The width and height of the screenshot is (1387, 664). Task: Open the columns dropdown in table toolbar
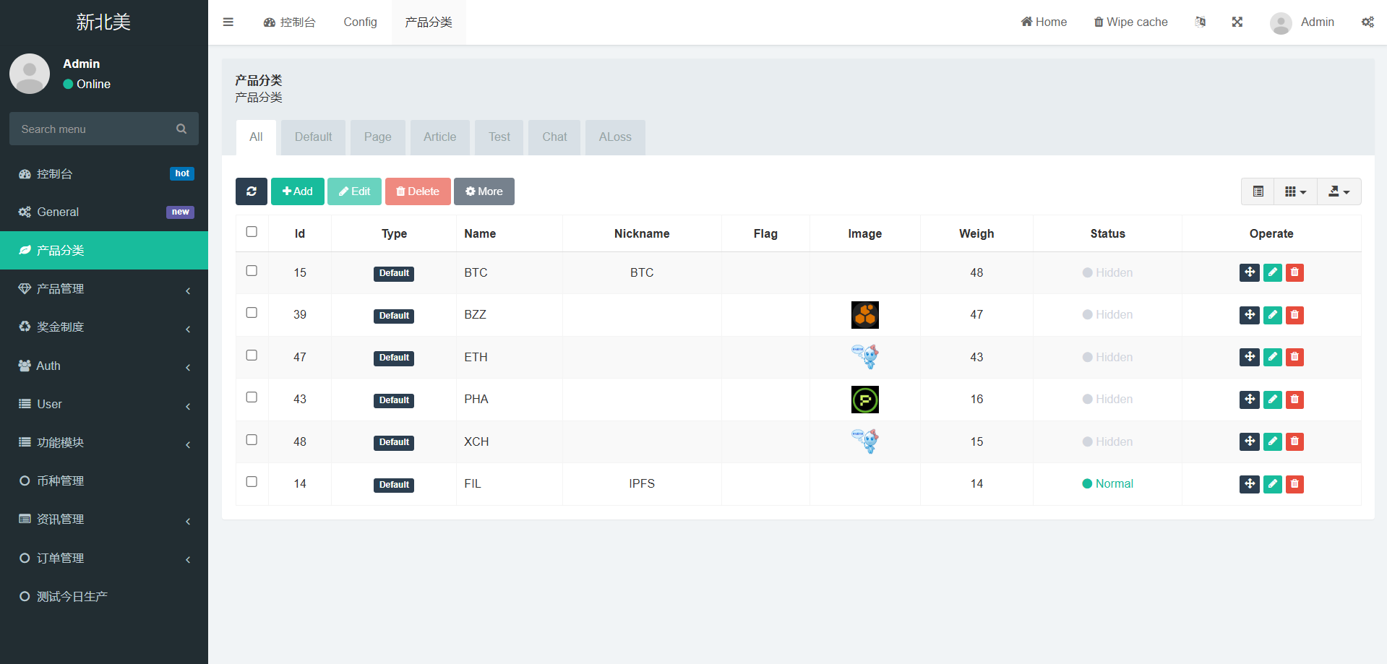(x=1295, y=191)
